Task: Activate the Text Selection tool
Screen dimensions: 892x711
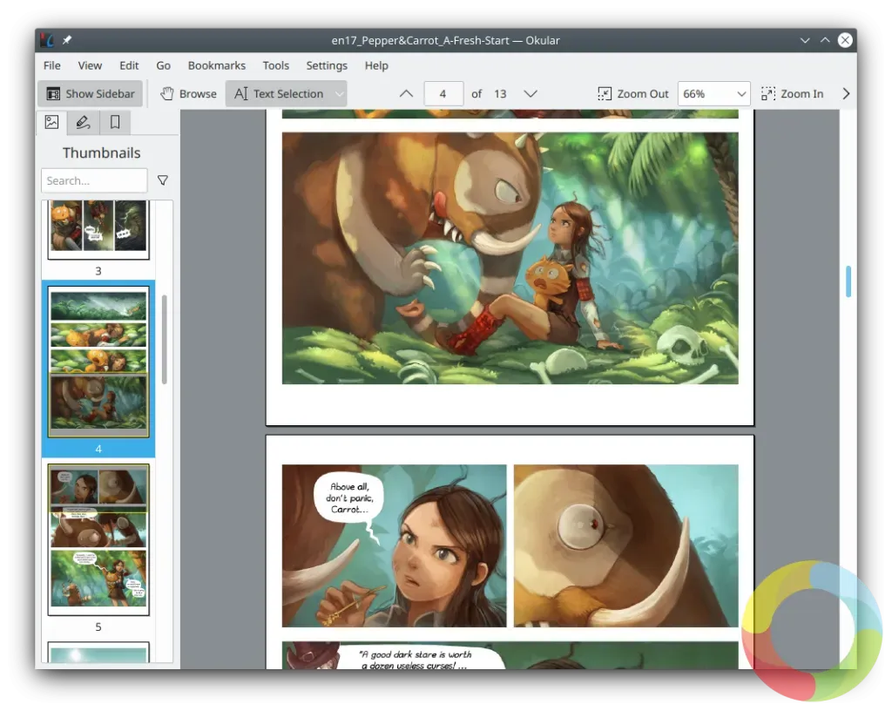Action: coord(280,94)
